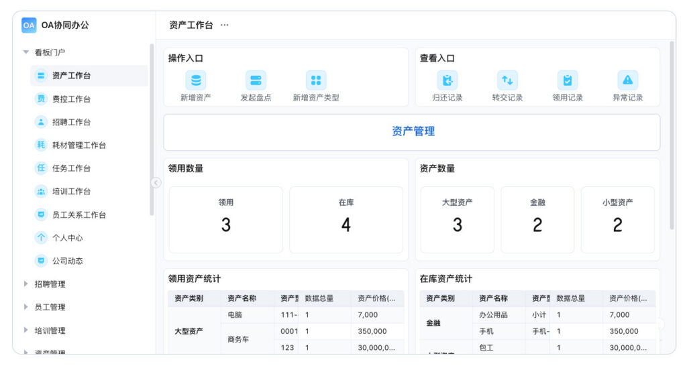The width and height of the screenshot is (687, 366).
Task: Expand the 培训管理 menu group
Action: (x=26, y=330)
